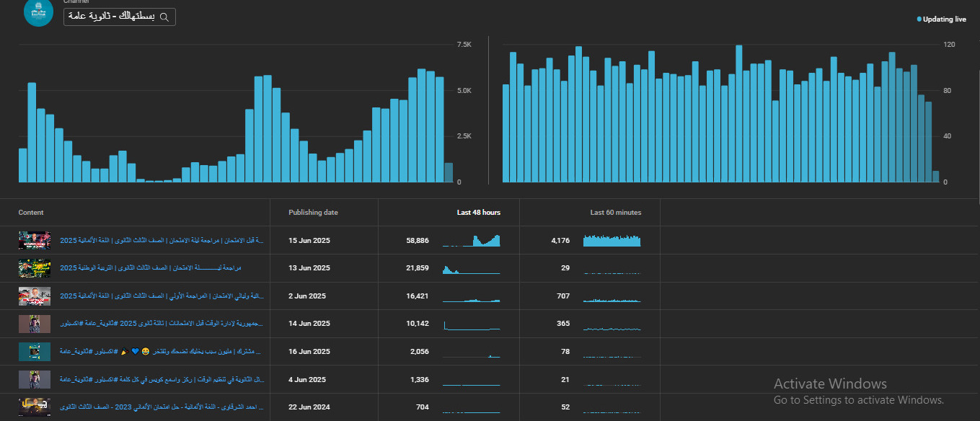Click the 16,421 views value
Viewport: 980px width, 421px height.
[x=418, y=296]
